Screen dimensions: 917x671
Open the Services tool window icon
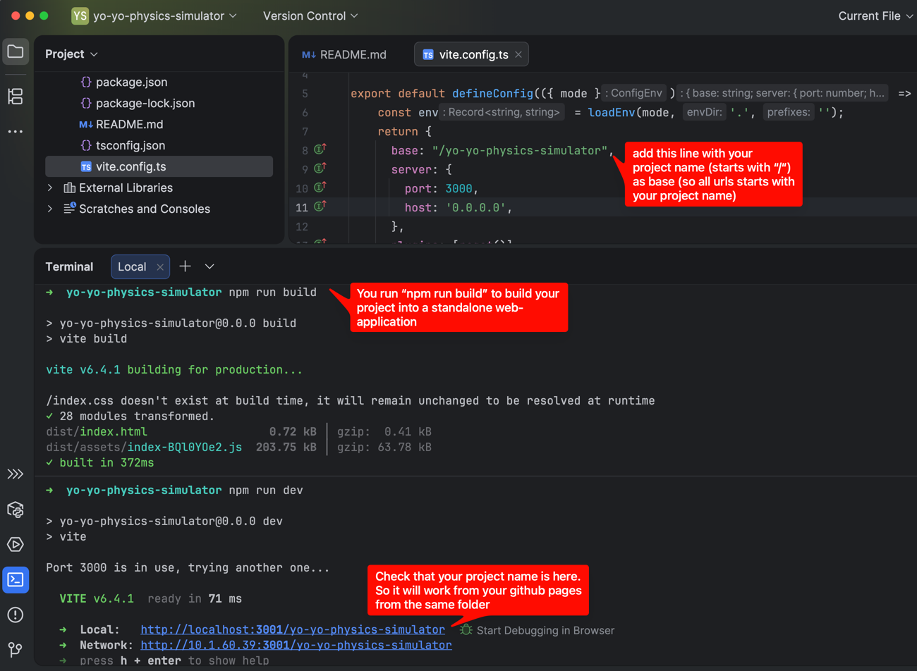(x=16, y=510)
